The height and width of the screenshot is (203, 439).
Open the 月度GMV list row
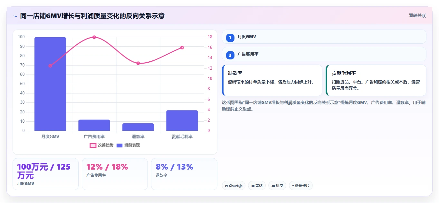(324, 37)
